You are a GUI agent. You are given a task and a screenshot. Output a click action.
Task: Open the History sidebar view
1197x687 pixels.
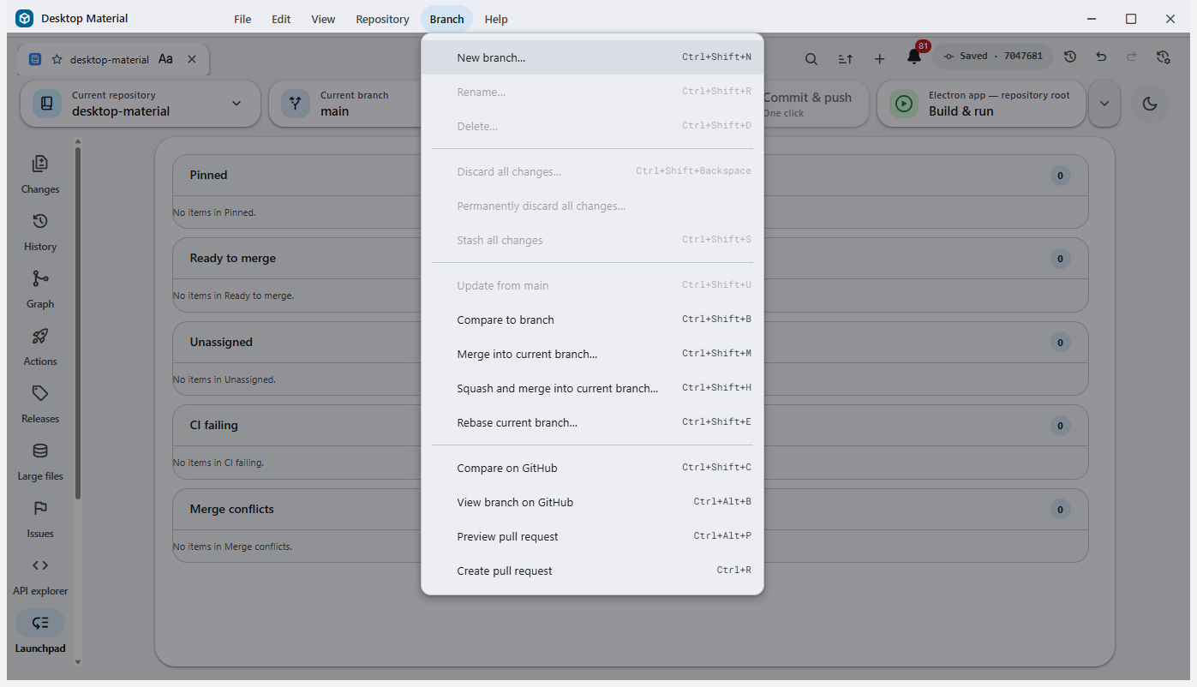pos(40,232)
